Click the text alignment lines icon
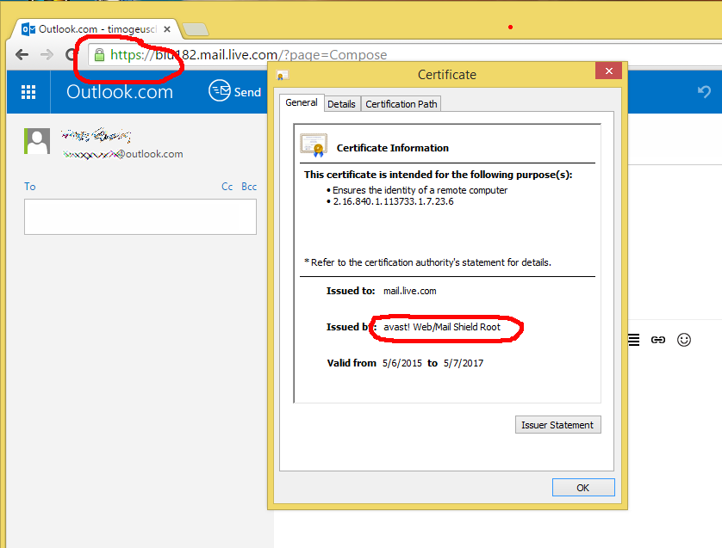The image size is (722, 548). tap(633, 340)
